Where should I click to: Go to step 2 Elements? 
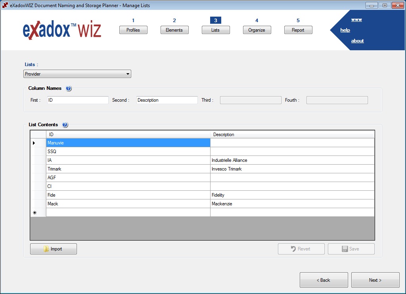pyautogui.click(x=174, y=30)
